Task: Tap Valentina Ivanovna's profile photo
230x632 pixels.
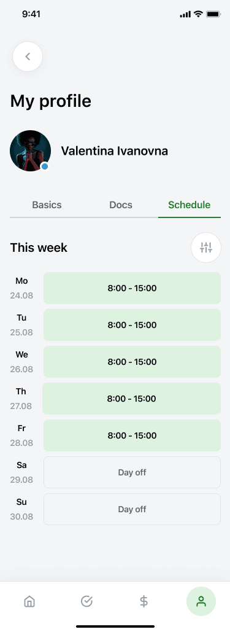Action: click(x=30, y=150)
